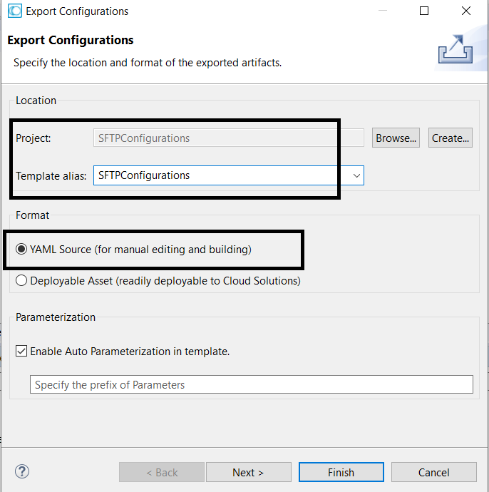Toggle Enable Auto Parameterization checkbox
489x492 pixels.
tap(22, 352)
